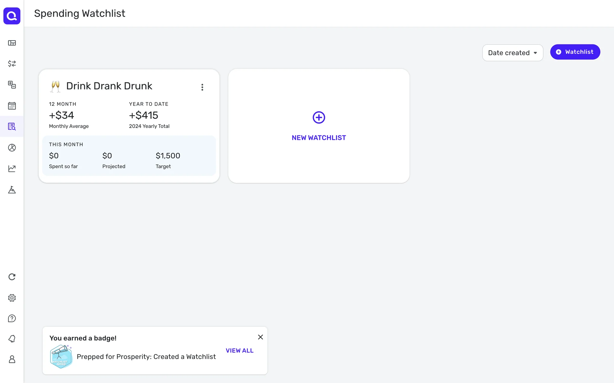Open Transactions from sidebar dollar-arrows icon

(x=12, y=64)
